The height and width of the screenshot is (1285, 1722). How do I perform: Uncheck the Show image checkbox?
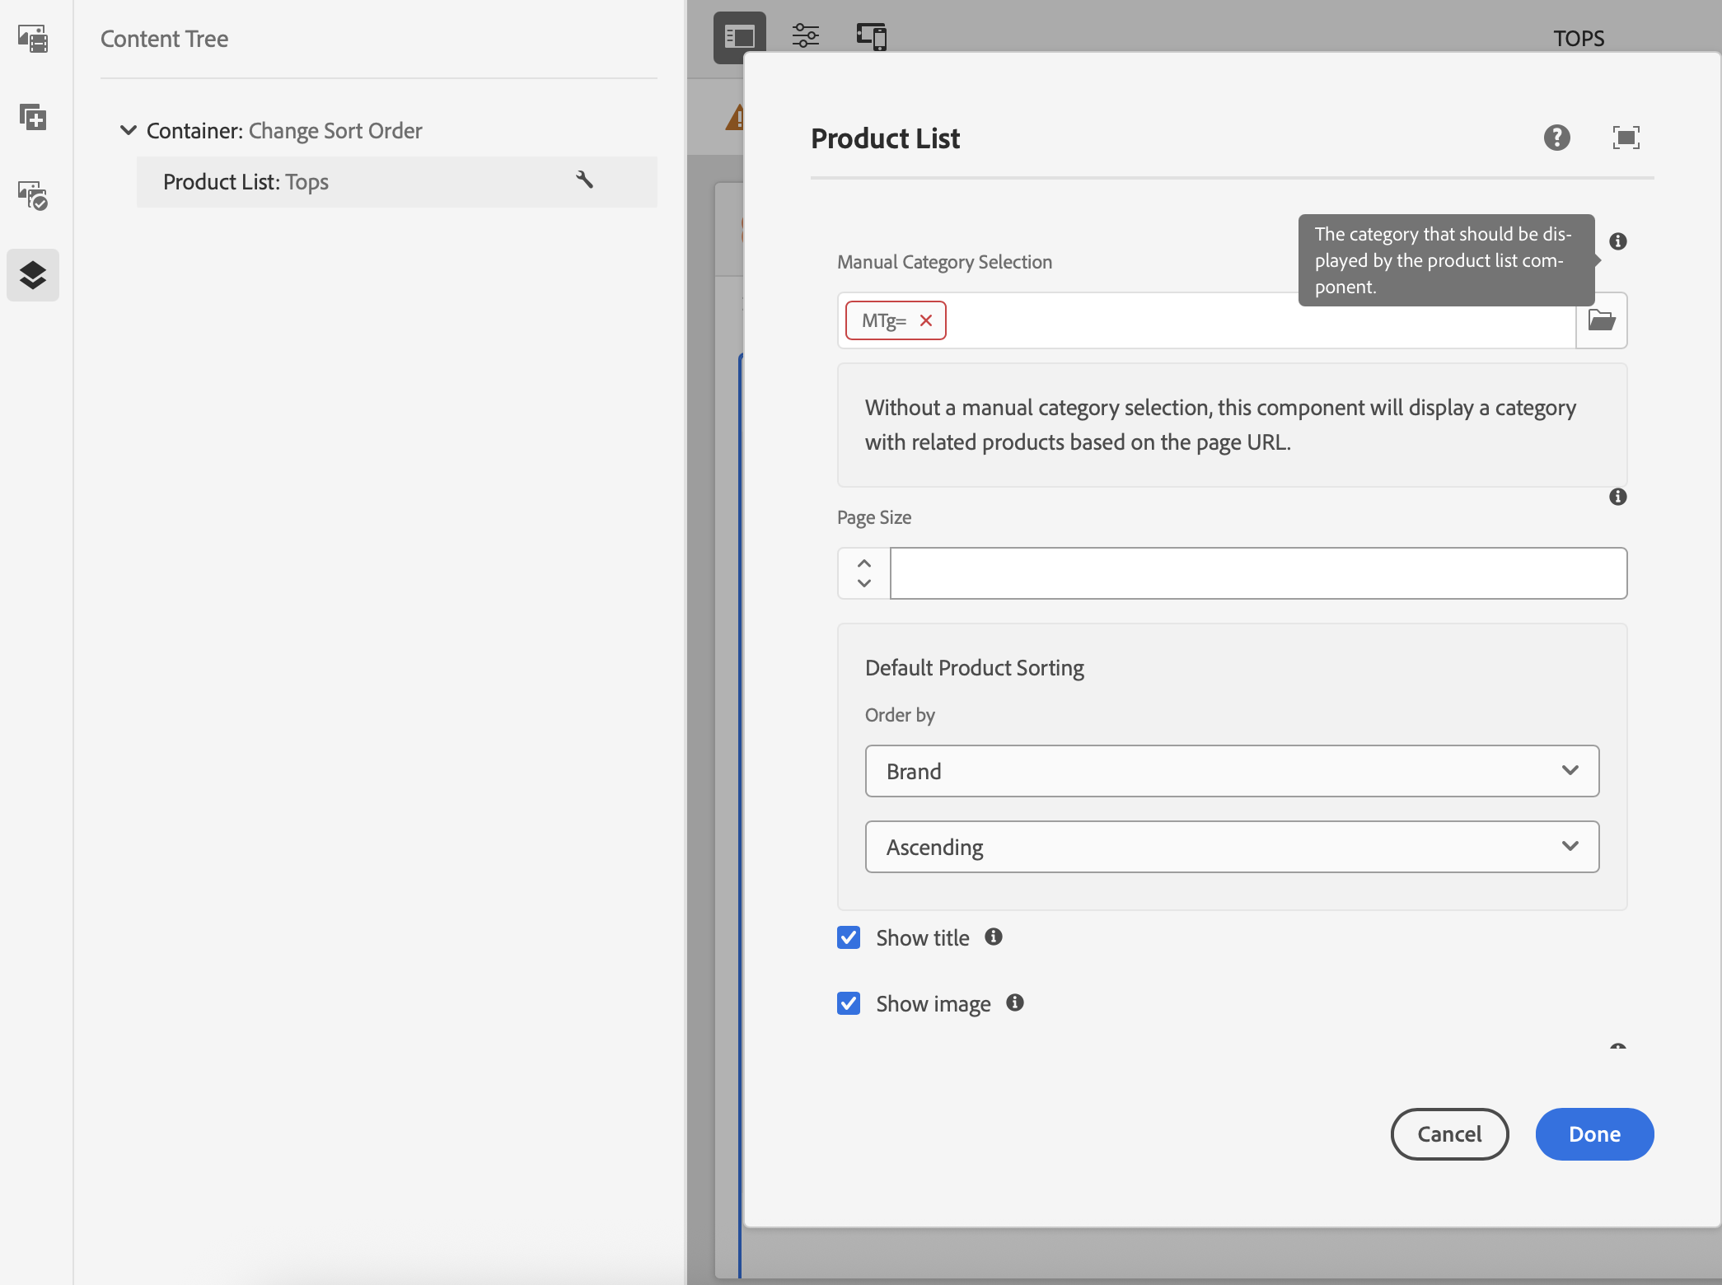click(x=849, y=1003)
